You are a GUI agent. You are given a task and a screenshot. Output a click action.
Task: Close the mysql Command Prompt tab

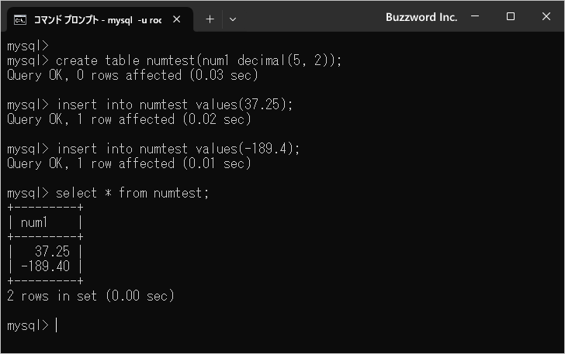pyautogui.click(x=177, y=19)
